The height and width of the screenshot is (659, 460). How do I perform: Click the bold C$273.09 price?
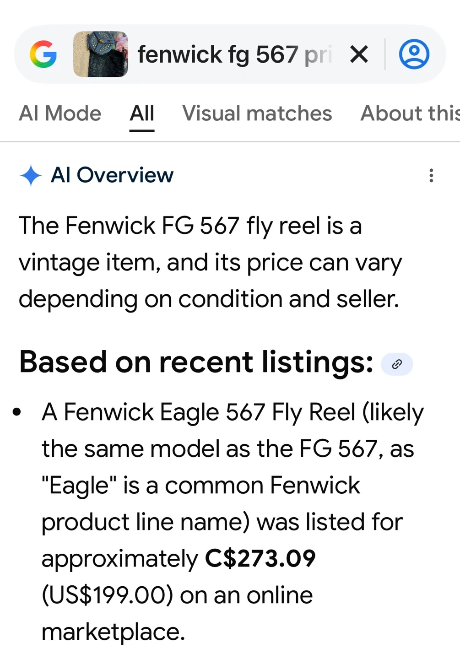(x=260, y=559)
